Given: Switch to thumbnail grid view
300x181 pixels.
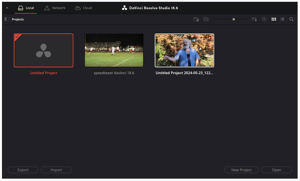Looking at the screenshot, I should pos(274,19).
